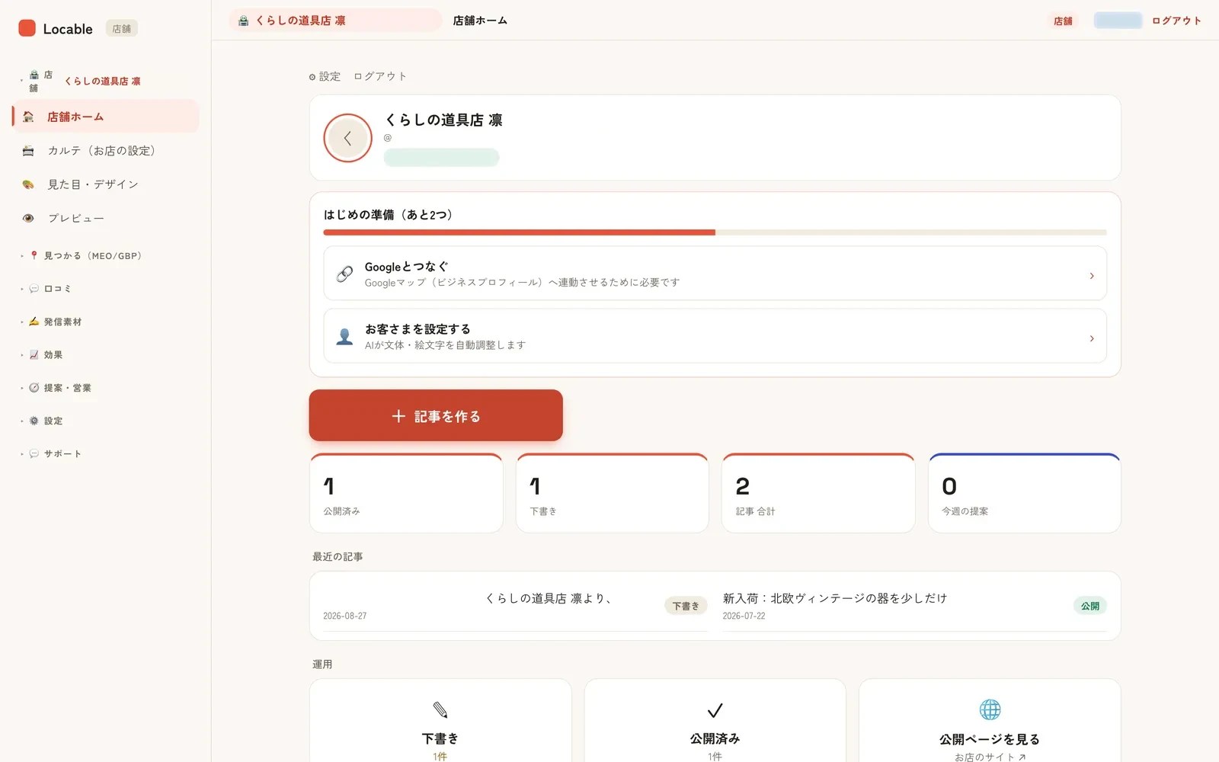Open the 公開済み card with checkmark
This screenshot has width=1219, height=762.
click(x=715, y=721)
